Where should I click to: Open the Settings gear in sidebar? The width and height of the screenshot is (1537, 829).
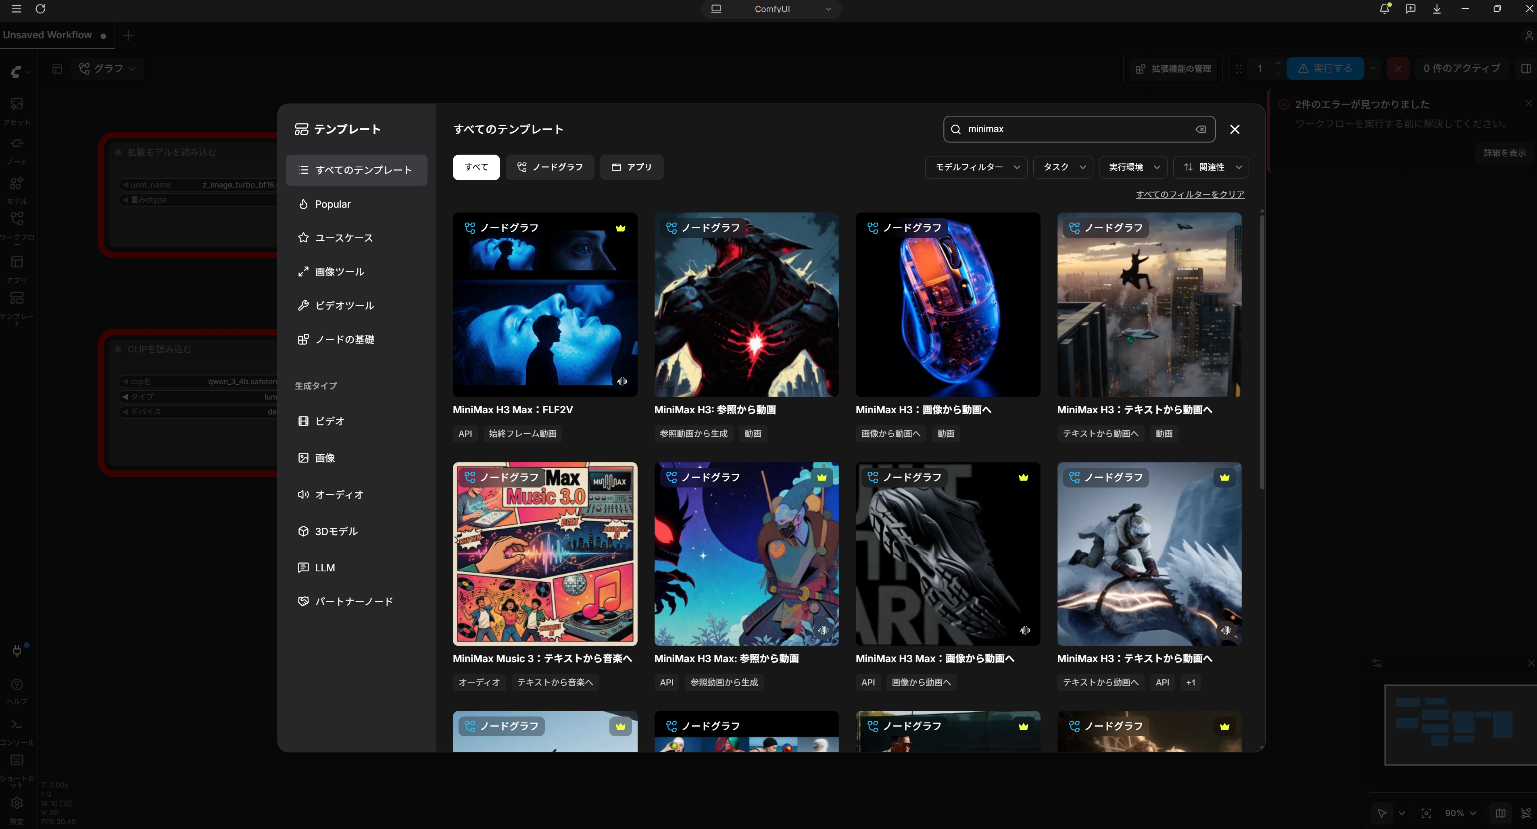[17, 810]
